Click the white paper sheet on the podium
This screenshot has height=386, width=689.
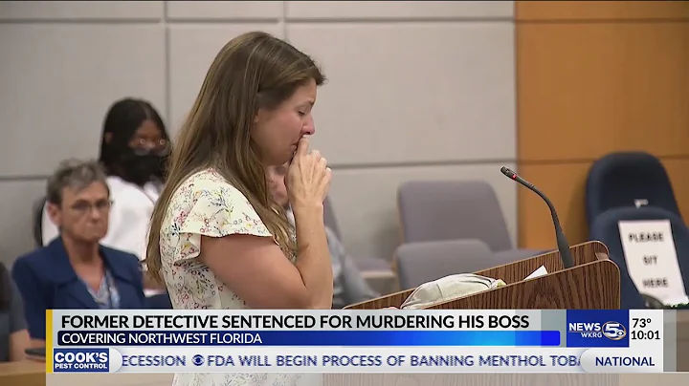535,272
